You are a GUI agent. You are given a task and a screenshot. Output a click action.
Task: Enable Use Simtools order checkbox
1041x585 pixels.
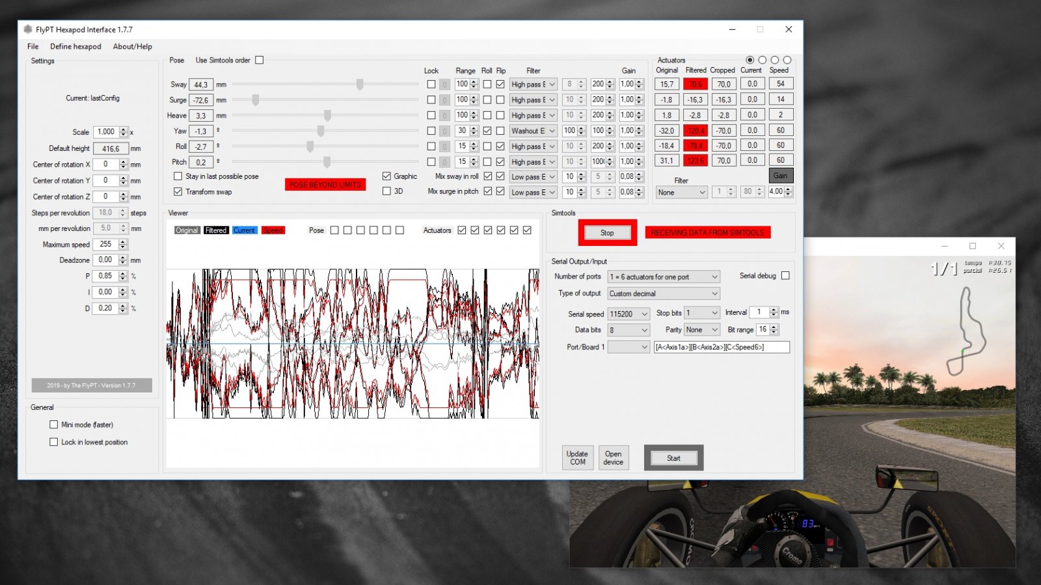pos(260,61)
